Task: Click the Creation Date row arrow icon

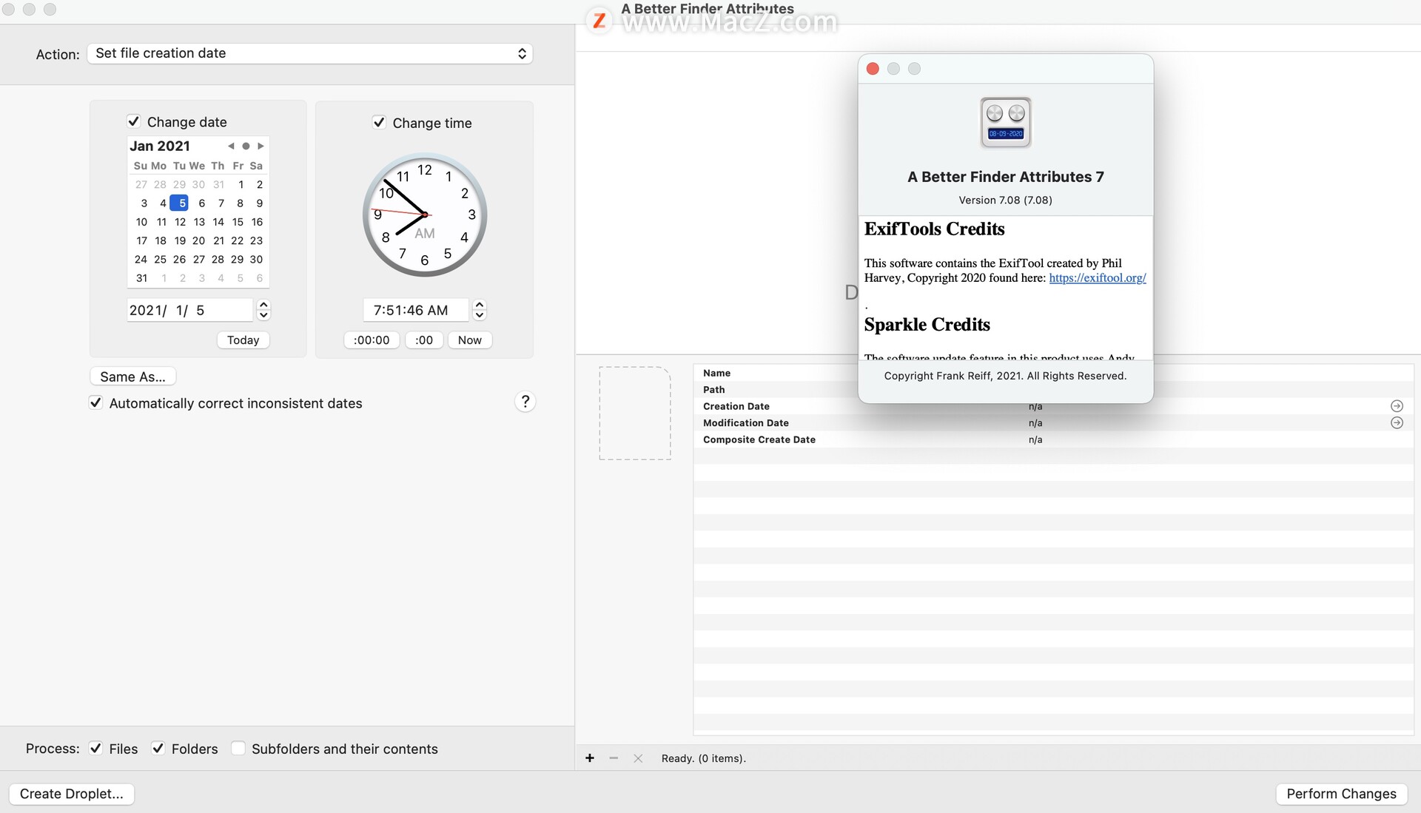Action: [1397, 406]
